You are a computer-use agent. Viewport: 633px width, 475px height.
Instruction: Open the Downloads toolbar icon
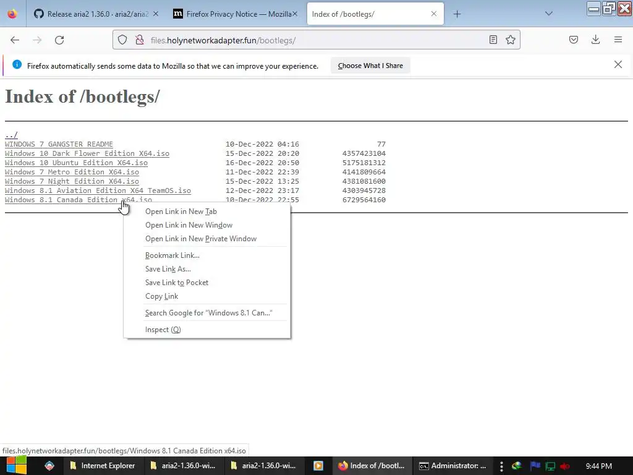click(595, 40)
